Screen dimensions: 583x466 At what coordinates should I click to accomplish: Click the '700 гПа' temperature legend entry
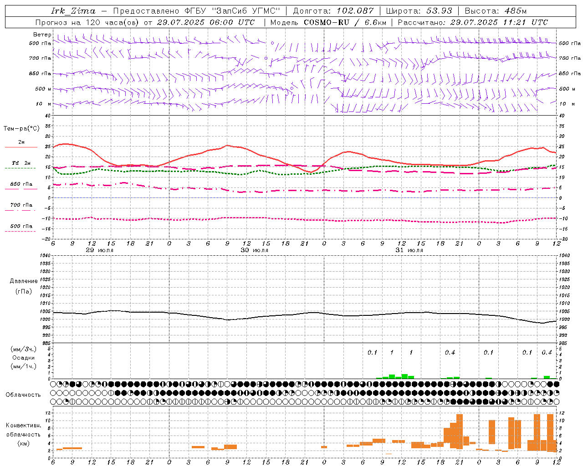coord(21,205)
